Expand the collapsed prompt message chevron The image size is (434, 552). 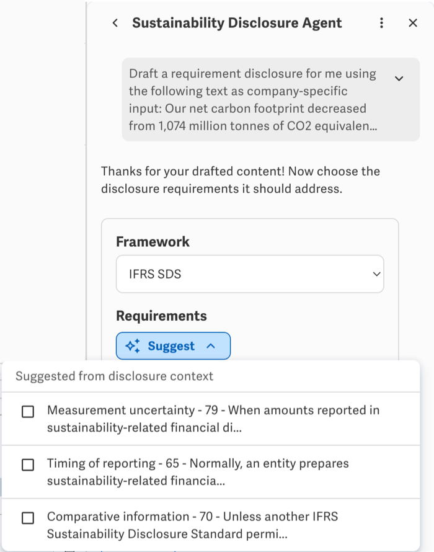pyautogui.click(x=399, y=79)
